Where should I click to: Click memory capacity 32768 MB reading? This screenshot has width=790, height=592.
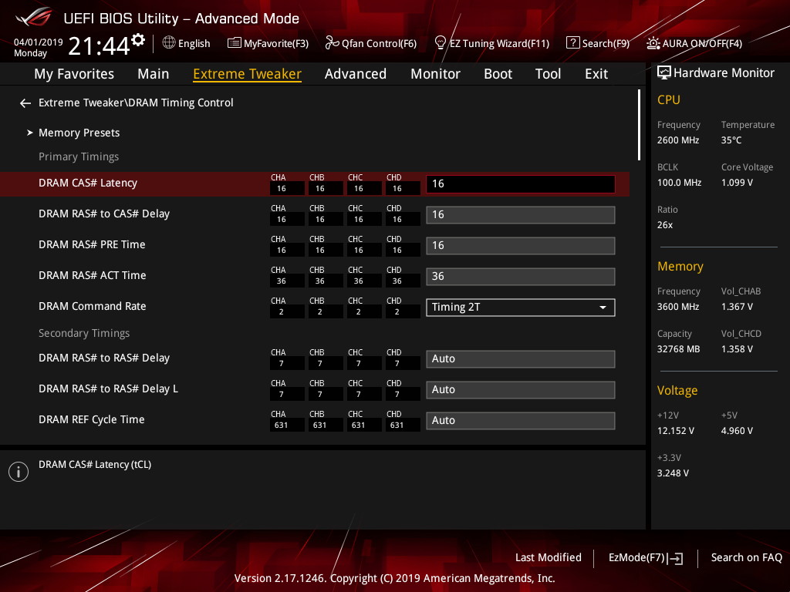679,349
